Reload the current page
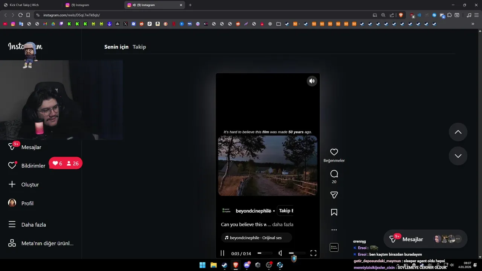This screenshot has width=482, height=271. tap(20, 15)
